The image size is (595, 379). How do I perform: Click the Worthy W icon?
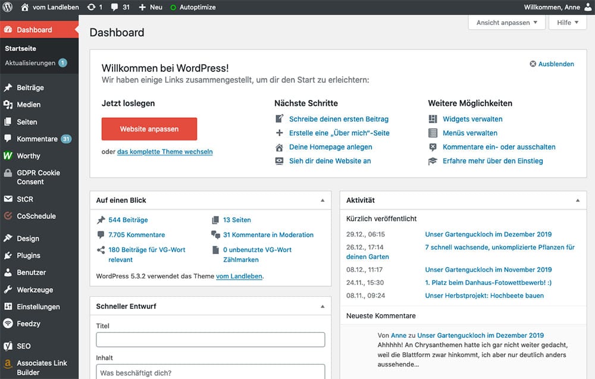point(8,156)
